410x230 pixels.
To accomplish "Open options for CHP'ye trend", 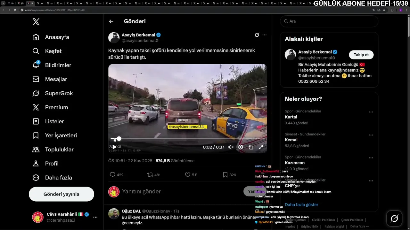I will (371, 181).
